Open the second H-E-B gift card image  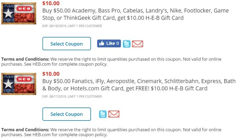point(19,84)
